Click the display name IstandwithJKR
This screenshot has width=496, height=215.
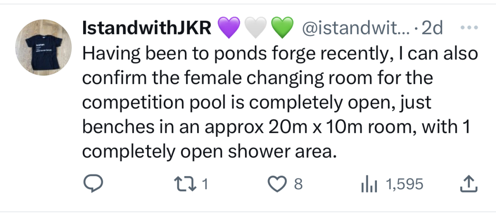click(146, 28)
